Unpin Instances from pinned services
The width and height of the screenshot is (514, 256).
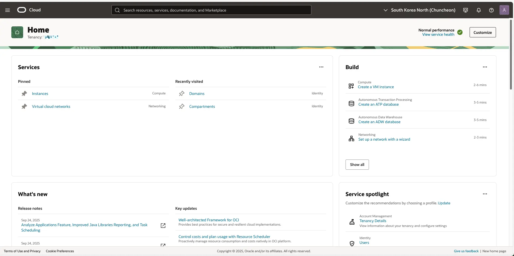[x=24, y=94]
